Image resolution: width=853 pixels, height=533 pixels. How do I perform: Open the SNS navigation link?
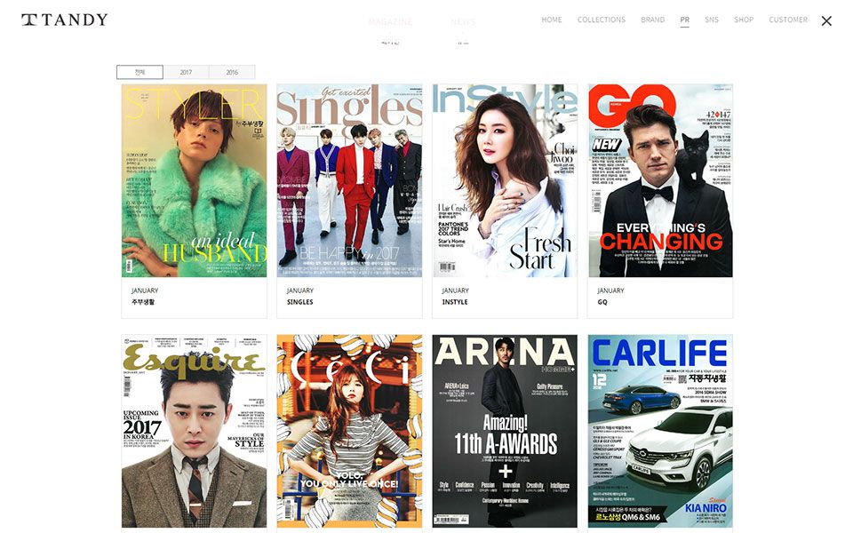click(x=712, y=20)
